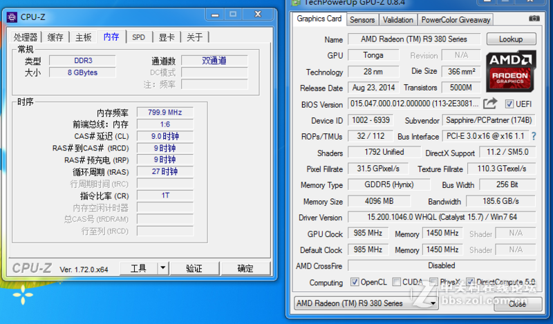Click the Driver Version field

pos(442,217)
